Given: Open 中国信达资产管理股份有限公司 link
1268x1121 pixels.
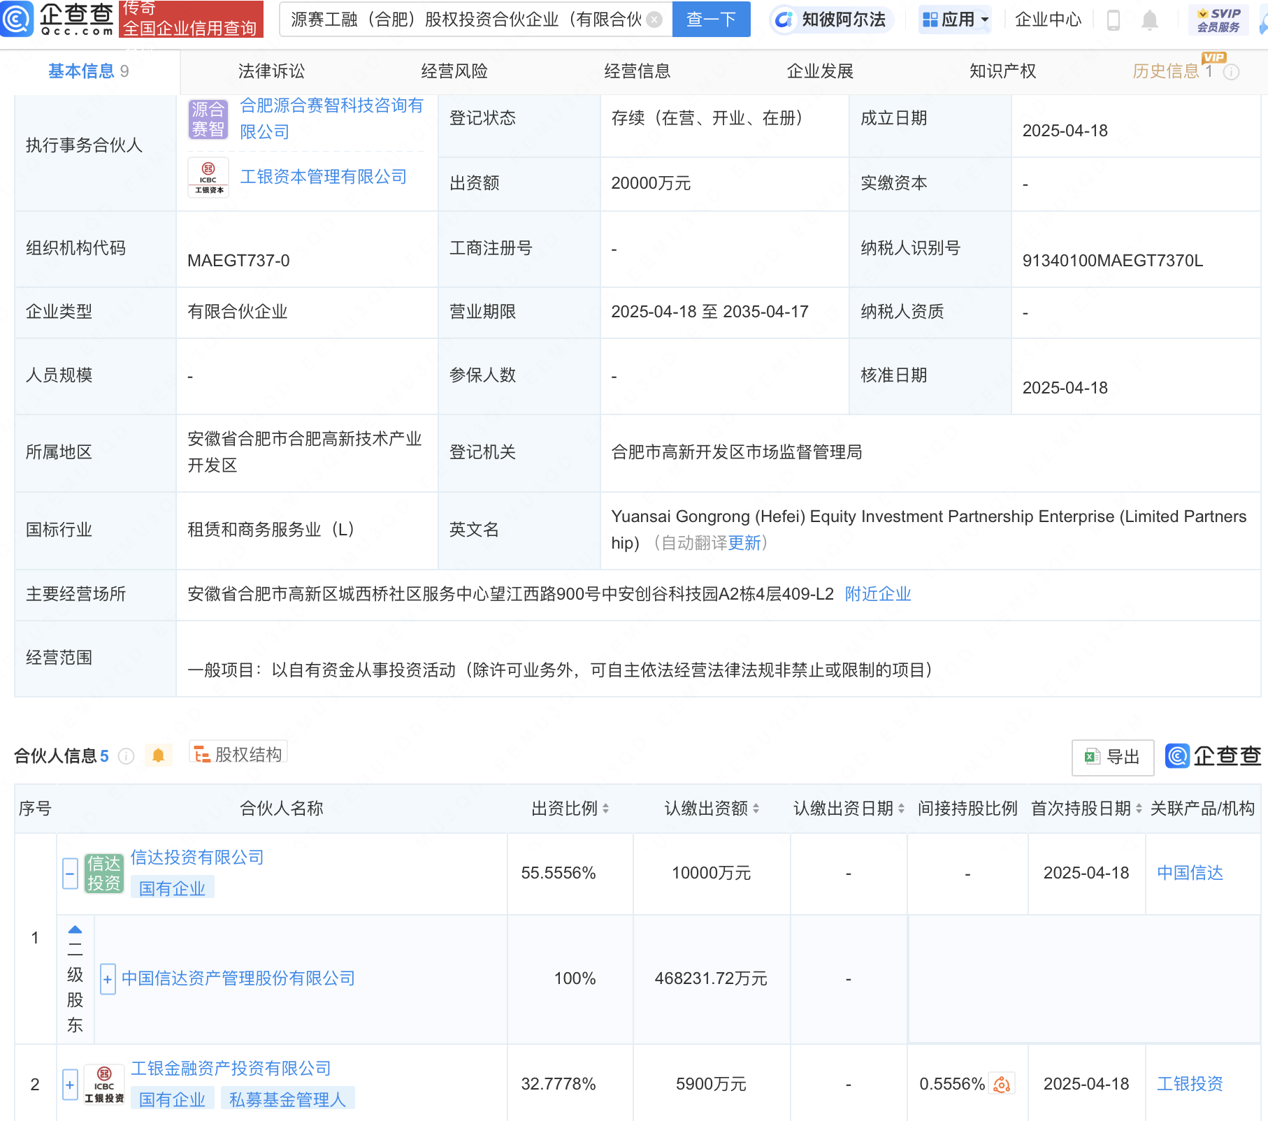Looking at the screenshot, I should (238, 978).
